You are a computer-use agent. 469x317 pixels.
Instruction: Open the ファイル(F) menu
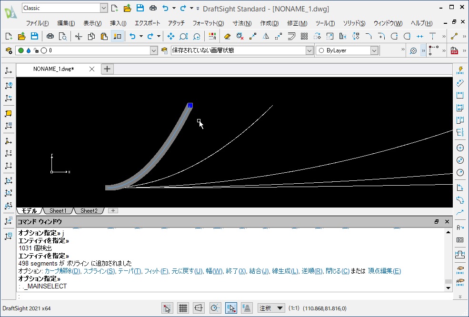pyautogui.click(x=38, y=23)
